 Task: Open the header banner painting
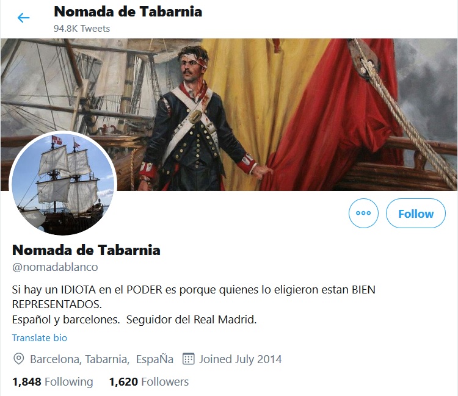tap(229, 114)
